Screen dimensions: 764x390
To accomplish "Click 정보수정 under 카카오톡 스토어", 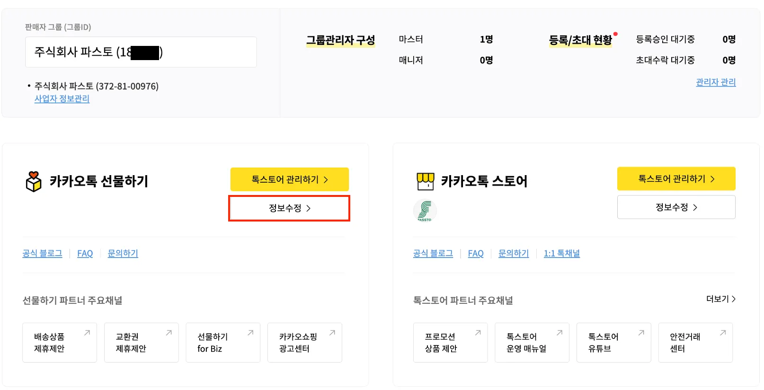I will (676, 207).
